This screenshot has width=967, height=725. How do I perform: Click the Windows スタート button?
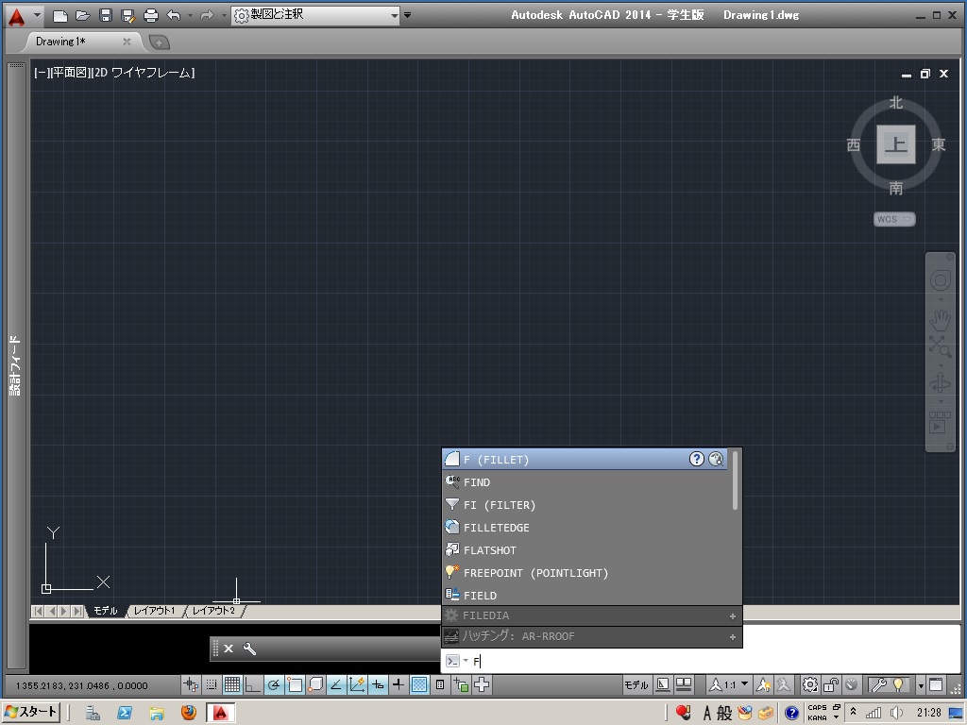31,713
